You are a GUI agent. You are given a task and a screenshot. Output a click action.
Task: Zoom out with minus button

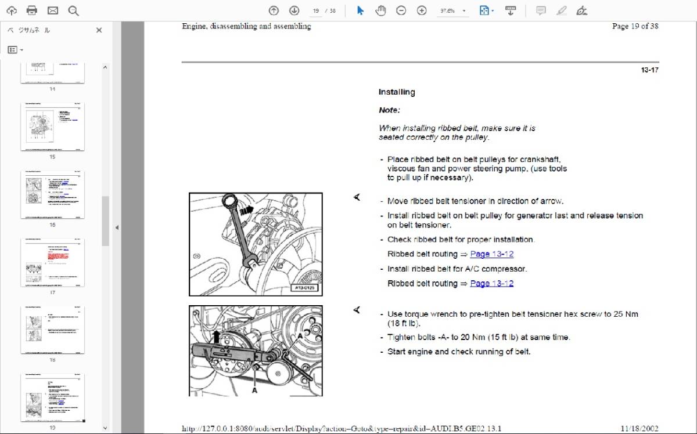click(x=401, y=10)
